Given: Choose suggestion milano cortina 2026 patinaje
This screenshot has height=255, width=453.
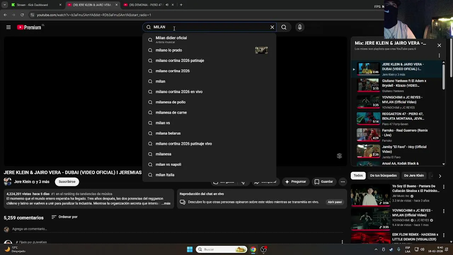Looking at the screenshot, I should pyautogui.click(x=209, y=61).
